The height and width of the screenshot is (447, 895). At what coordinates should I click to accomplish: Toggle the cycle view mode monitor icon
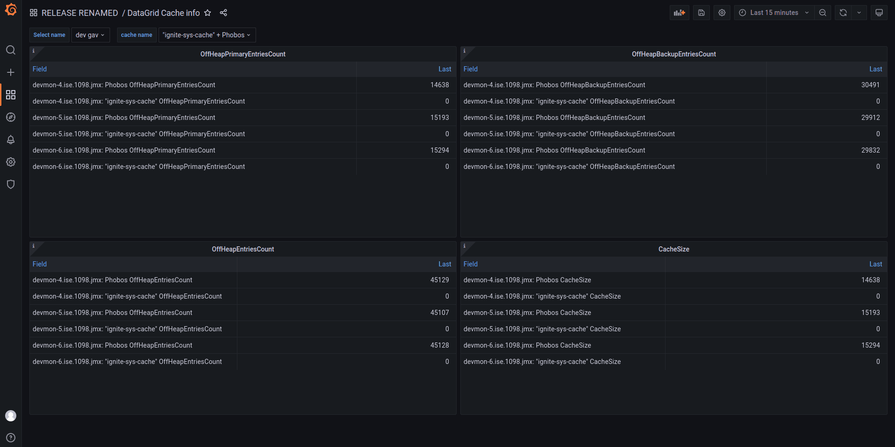879,13
